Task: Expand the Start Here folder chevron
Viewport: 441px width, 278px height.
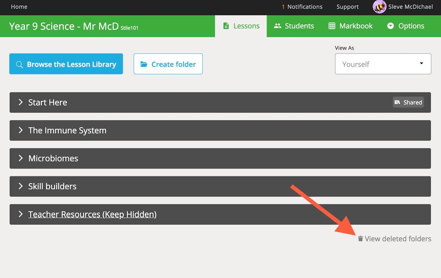Action: [20, 102]
